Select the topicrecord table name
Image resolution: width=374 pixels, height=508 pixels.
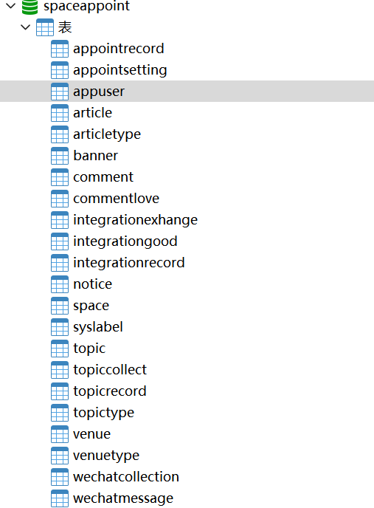click(110, 391)
